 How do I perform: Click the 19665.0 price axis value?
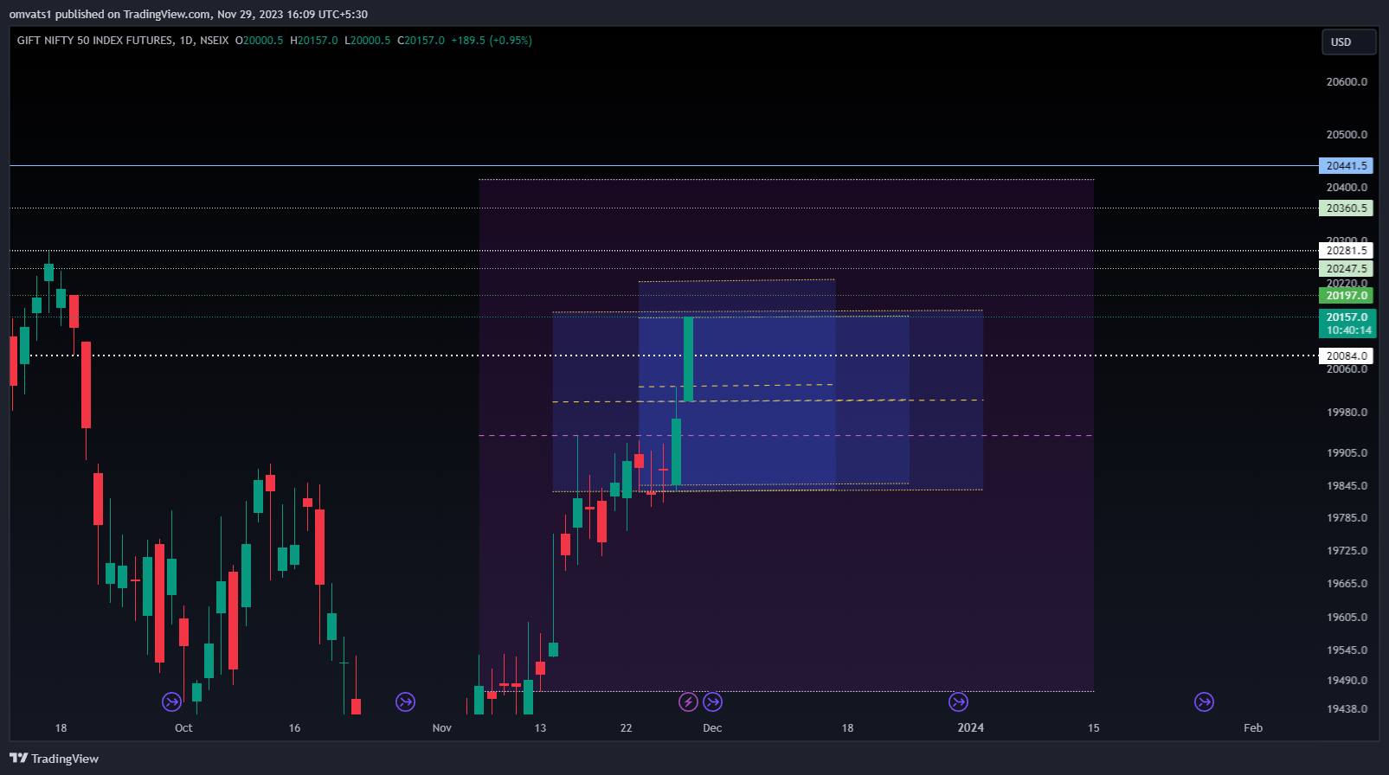1347,584
